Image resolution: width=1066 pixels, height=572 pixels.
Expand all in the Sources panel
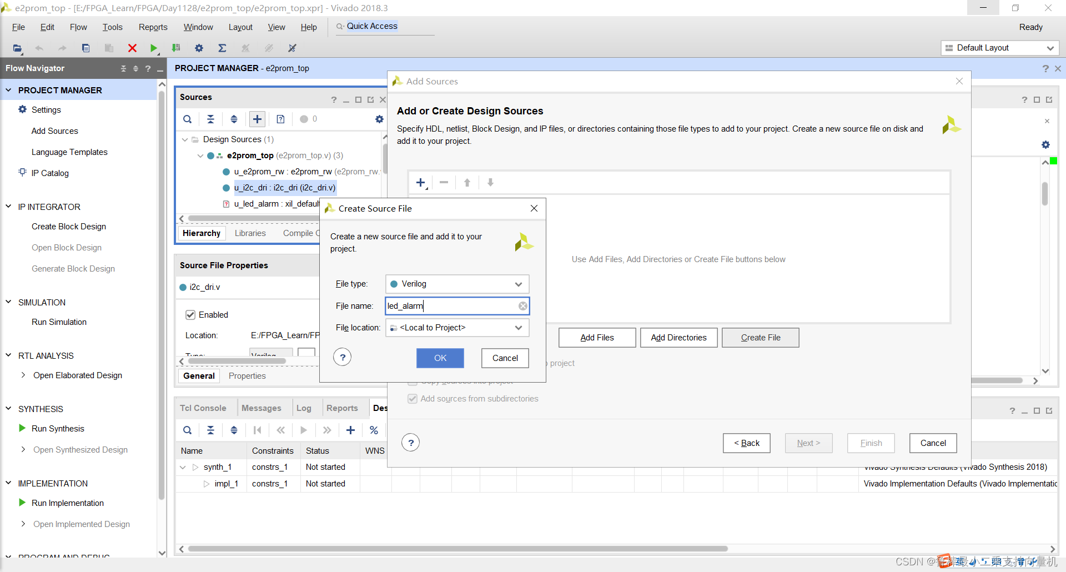click(x=234, y=119)
